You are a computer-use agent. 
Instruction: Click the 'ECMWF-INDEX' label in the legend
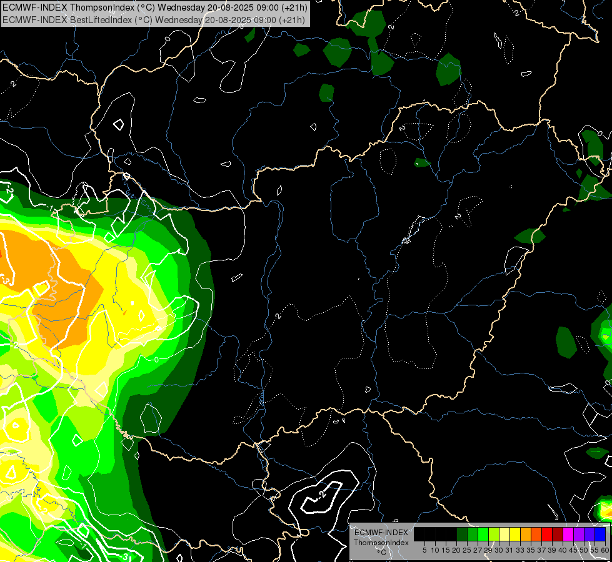pyautogui.click(x=381, y=533)
